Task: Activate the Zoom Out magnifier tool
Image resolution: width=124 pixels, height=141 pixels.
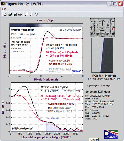Action: tap(32, 14)
